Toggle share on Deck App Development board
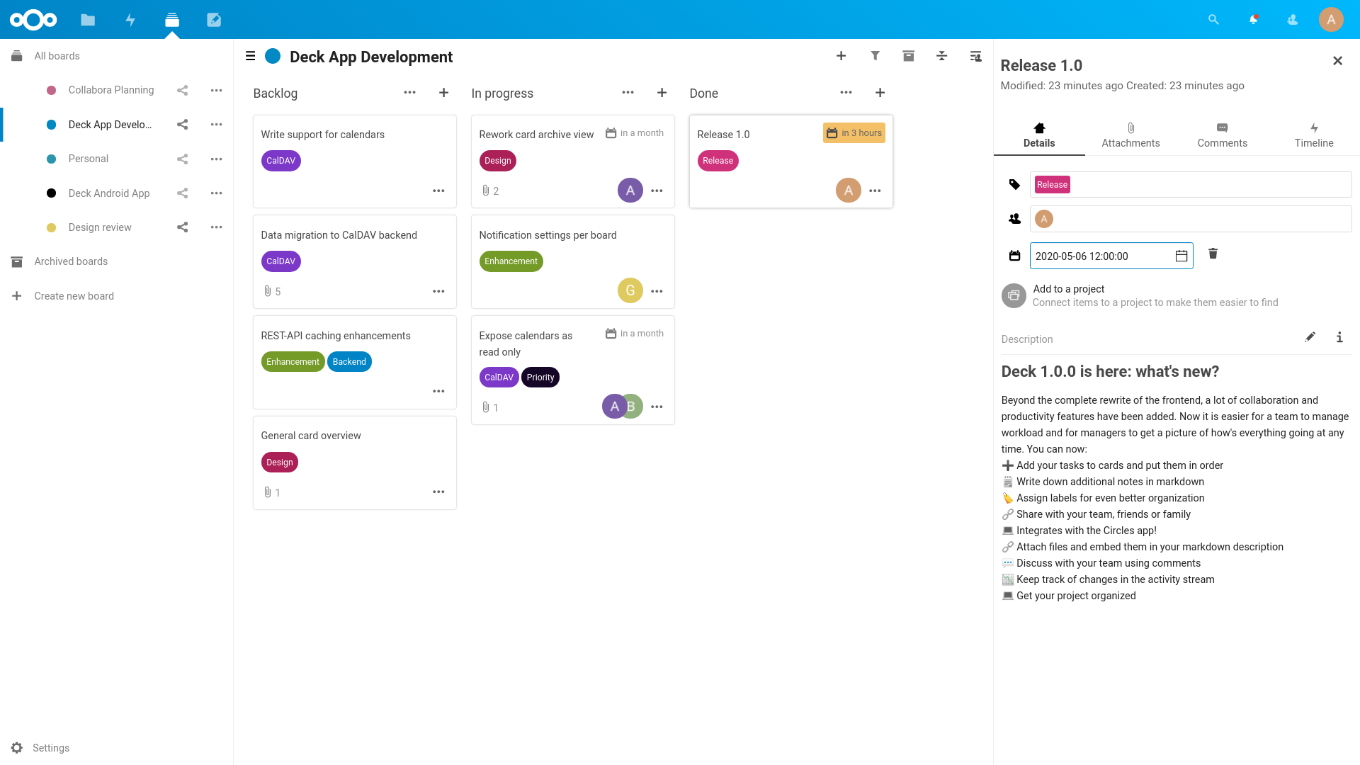This screenshot has height=765, width=1360. 183,124
